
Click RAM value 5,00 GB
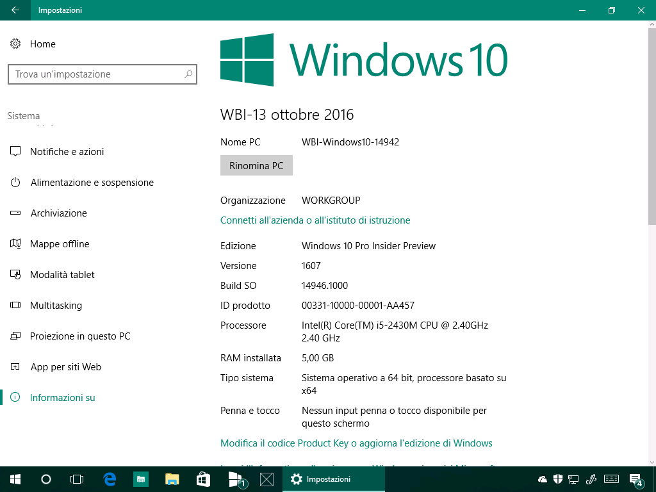318,358
